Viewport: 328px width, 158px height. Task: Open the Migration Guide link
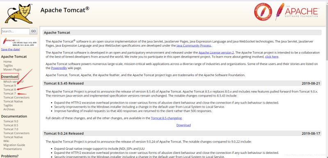click(x=14, y=145)
